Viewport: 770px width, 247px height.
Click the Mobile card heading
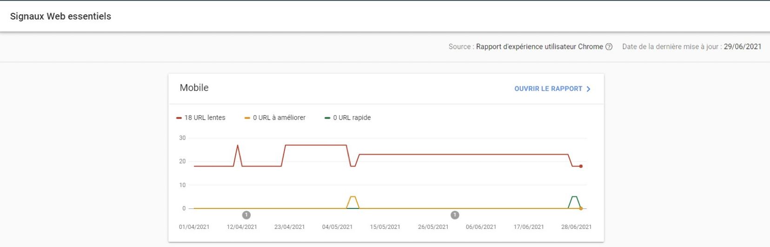click(x=194, y=88)
